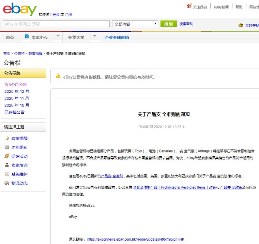Select 2020 年 10 月 announcements
The height and width of the screenshot is (244, 259).
coord(17,105)
